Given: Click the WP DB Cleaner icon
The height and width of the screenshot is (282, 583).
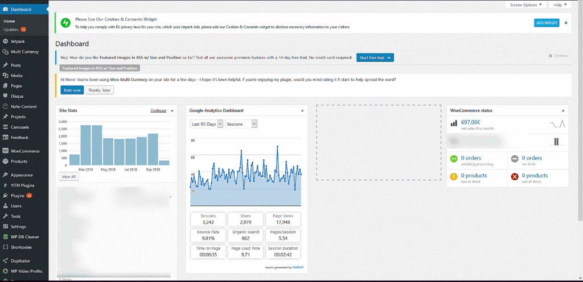Looking at the screenshot, I should point(5,237).
